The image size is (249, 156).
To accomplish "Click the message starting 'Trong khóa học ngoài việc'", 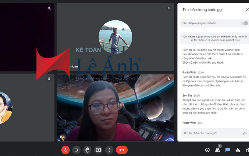I will coord(214,106).
